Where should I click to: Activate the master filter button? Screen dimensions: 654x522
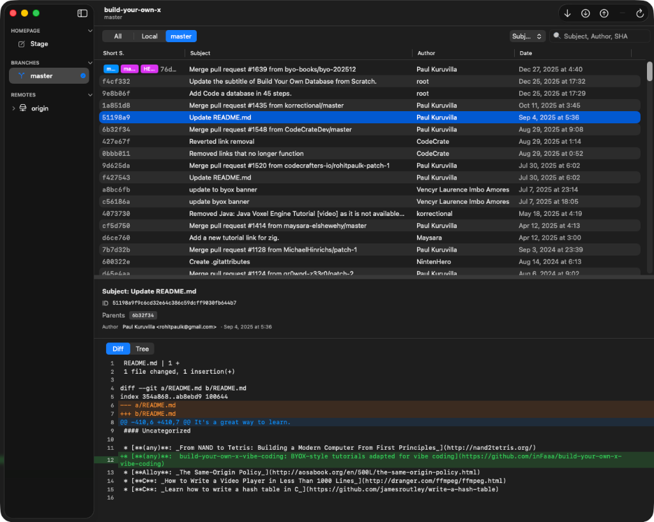[181, 36]
